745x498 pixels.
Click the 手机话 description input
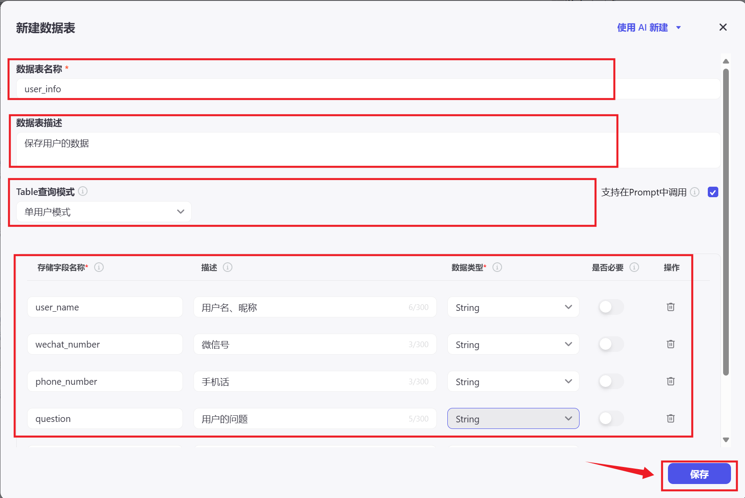coord(315,381)
